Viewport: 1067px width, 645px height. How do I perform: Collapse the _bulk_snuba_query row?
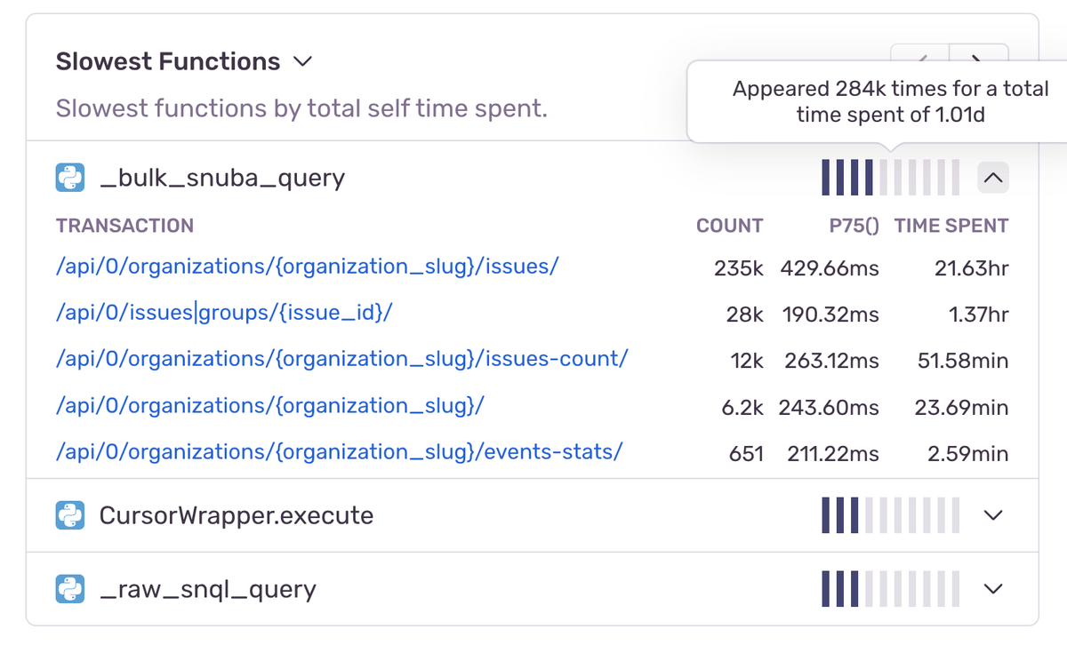tap(993, 179)
